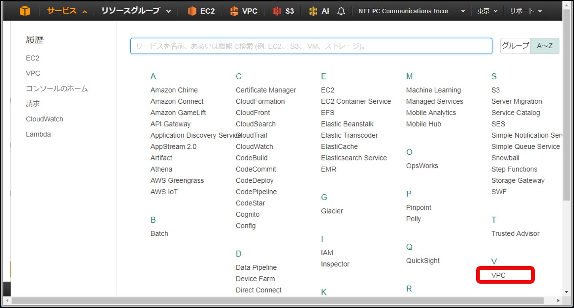Open Trusted Advisor service
574x308 pixels.
(x=515, y=233)
